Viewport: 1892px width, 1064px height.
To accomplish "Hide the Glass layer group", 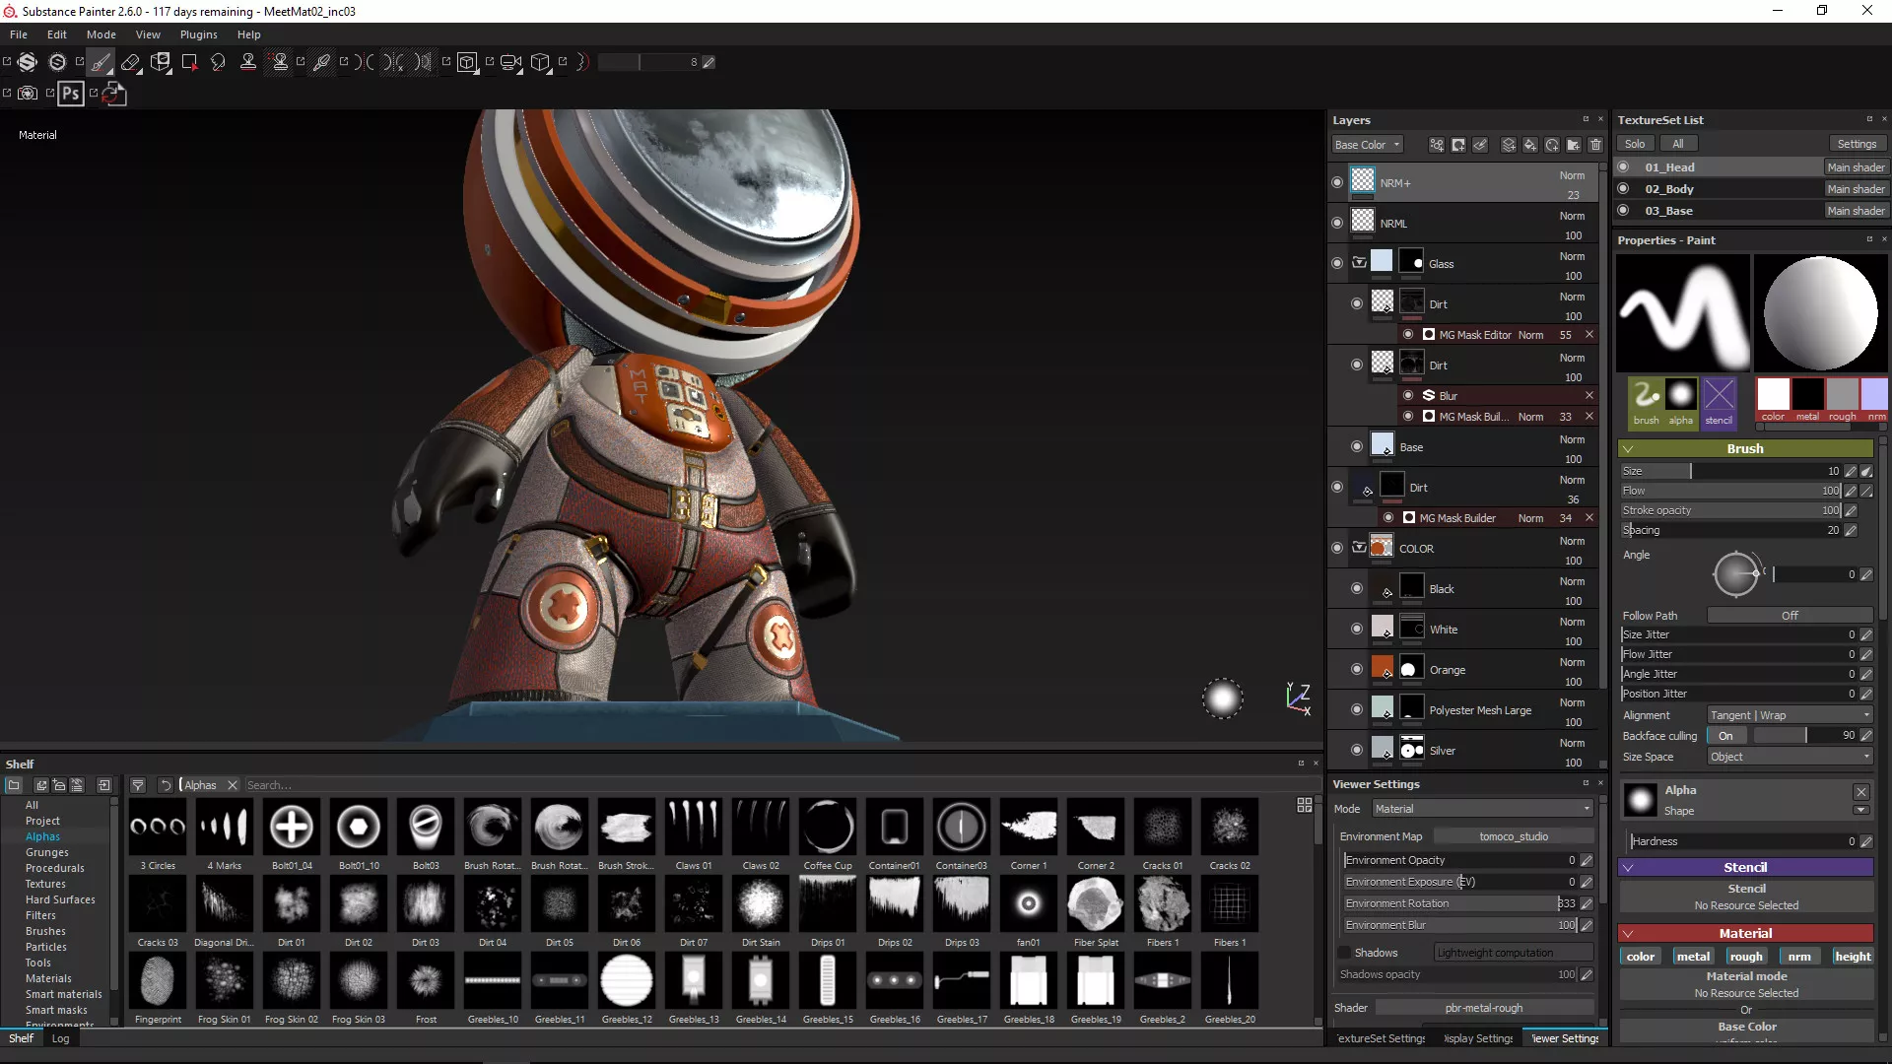I will 1337,263.
